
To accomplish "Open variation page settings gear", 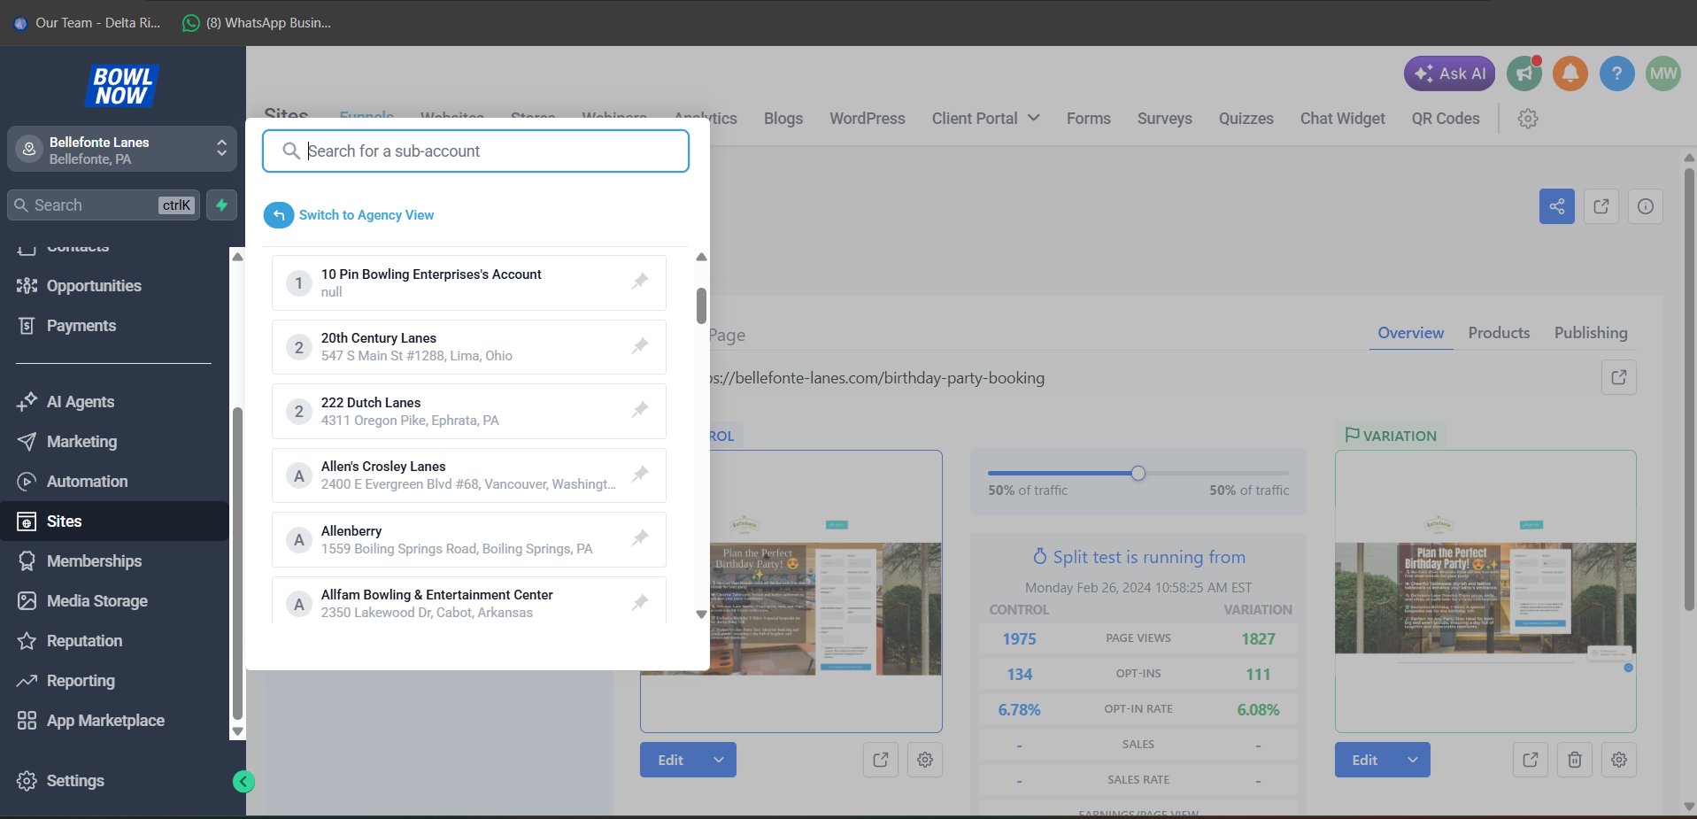I will [x=1619, y=760].
